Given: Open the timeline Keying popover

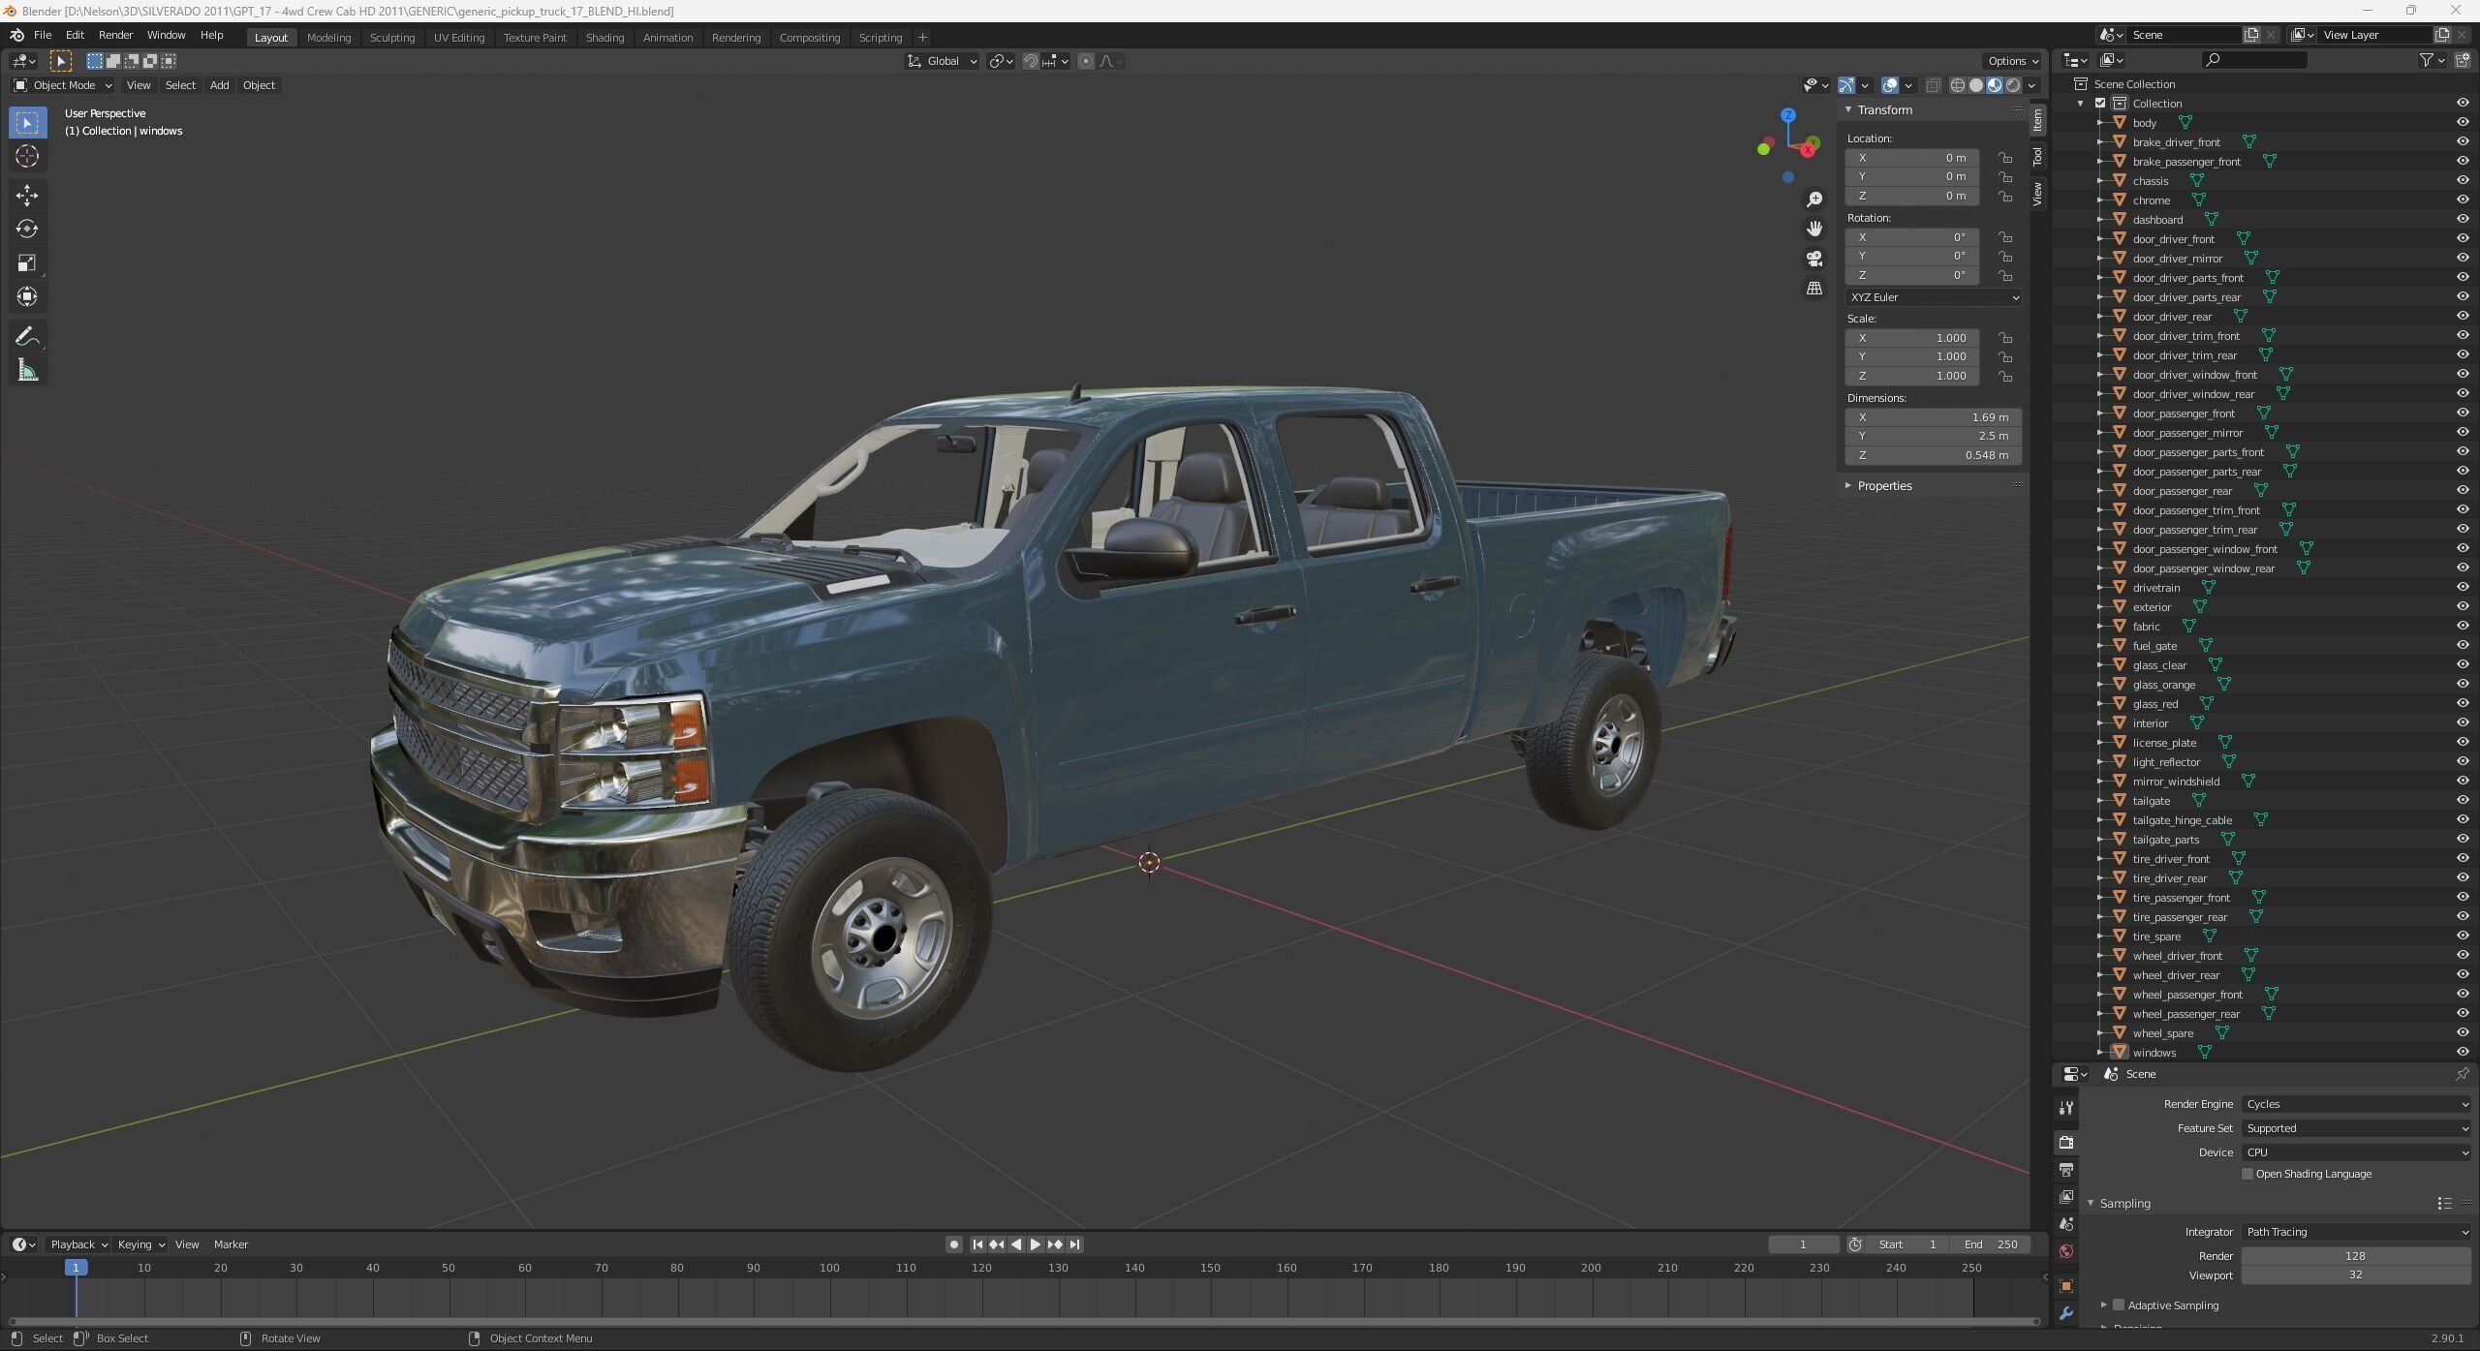Looking at the screenshot, I should (x=140, y=1244).
